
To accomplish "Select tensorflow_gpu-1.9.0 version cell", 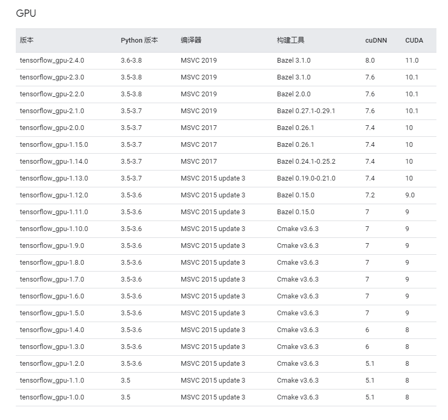I will tap(52, 246).
